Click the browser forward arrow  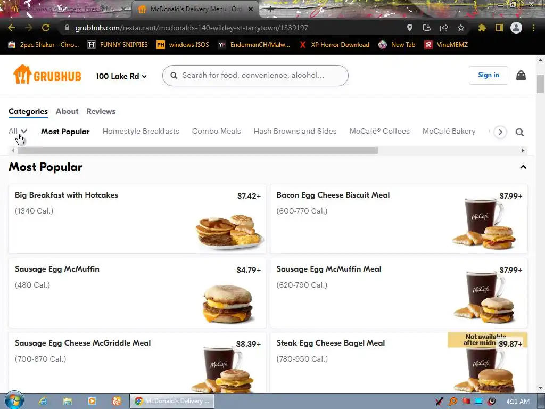pos(29,28)
